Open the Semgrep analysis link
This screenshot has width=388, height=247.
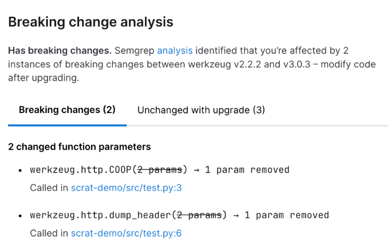[x=175, y=51]
